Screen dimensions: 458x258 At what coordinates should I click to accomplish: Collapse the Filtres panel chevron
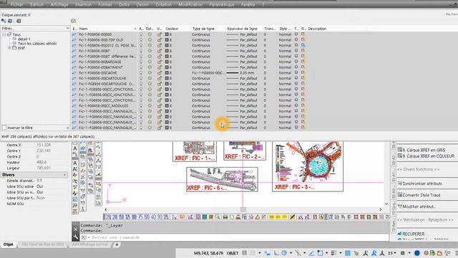click(67, 29)
